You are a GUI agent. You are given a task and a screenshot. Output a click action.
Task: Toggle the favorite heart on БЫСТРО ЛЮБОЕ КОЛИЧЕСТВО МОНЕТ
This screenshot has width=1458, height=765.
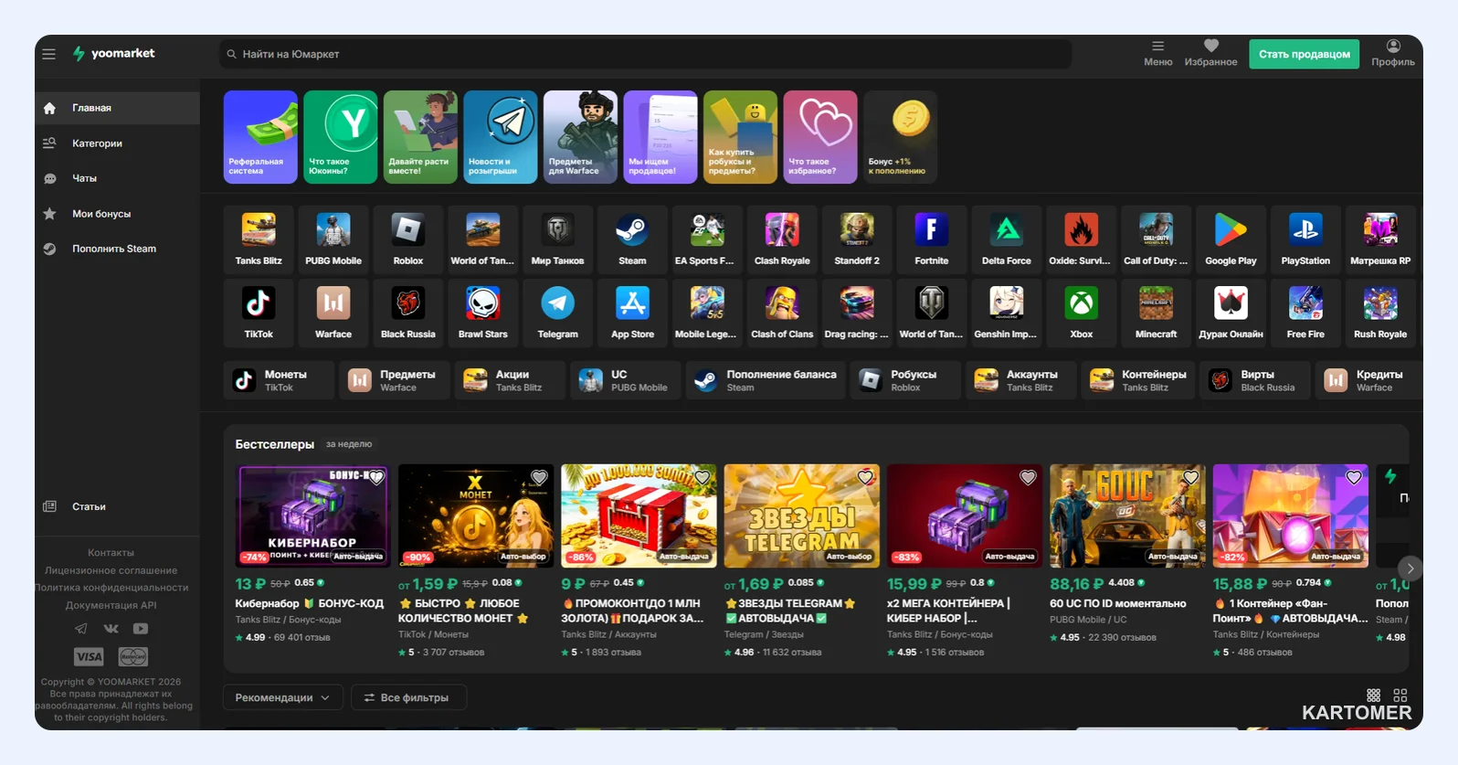(539, 477)
